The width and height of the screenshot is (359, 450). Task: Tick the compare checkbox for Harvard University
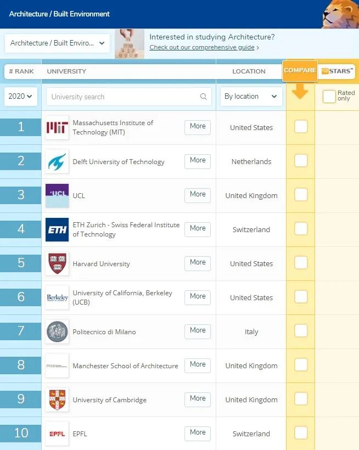pyautogui.click(x=301, y=263)
